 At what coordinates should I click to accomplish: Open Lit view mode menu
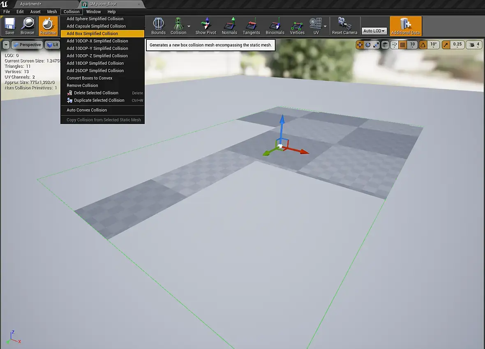tap(52, 45)
